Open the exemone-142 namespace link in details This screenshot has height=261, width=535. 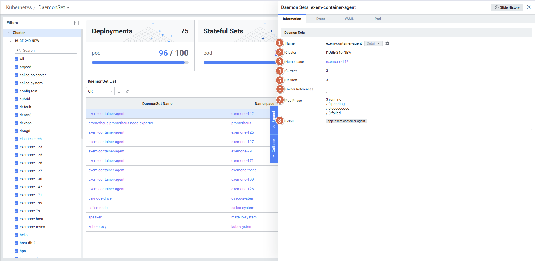(x=337, y=62)
